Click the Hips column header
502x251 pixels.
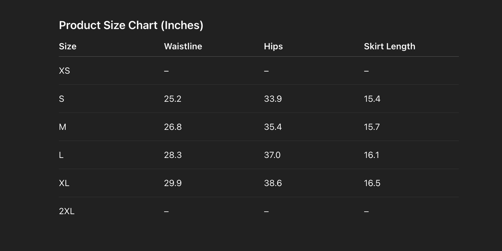coord(273,47)
